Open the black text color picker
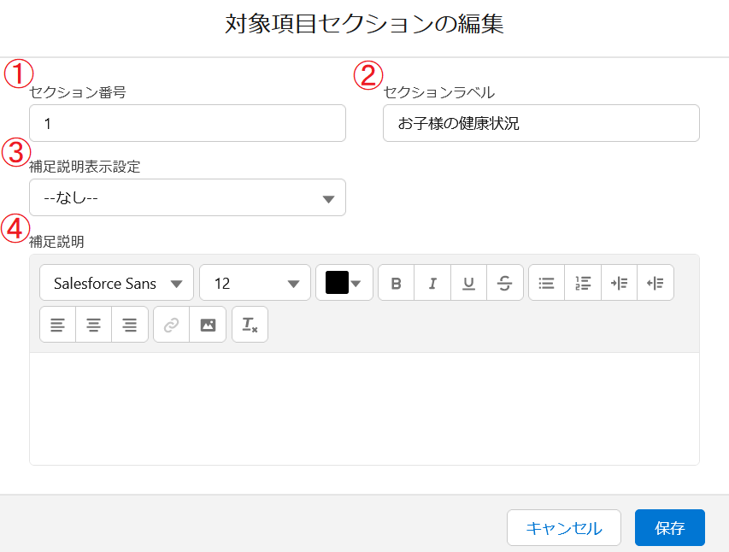Image resolution: width=729 pixels, height=552 pixels. point(344,283)
